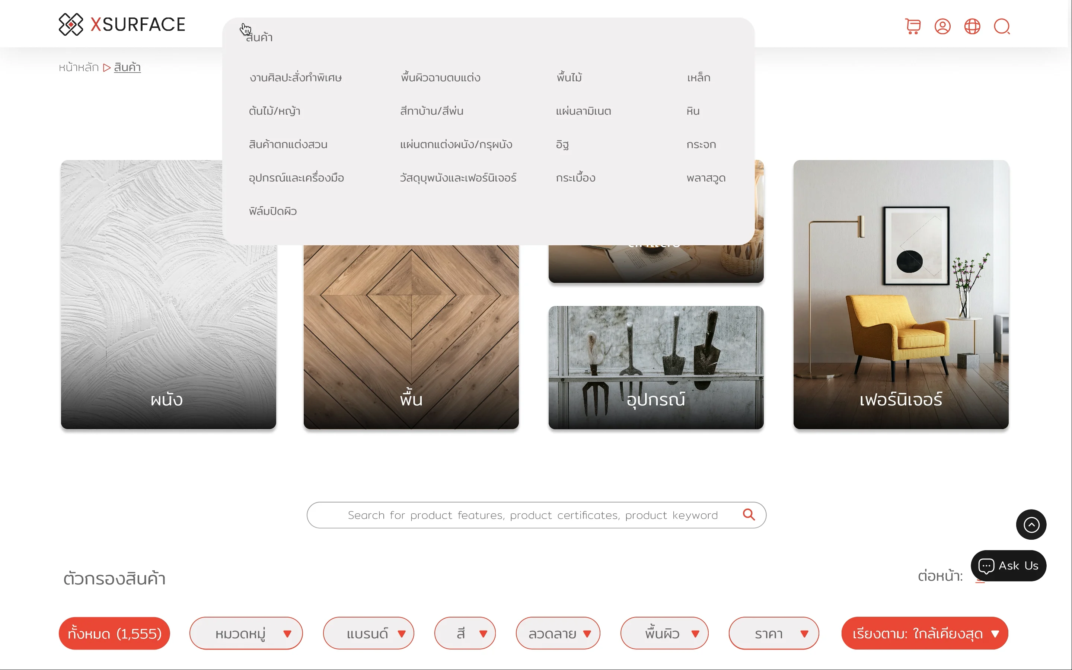Click the scroll-to-top arrow button
Screen dimensions: 1072x670
(1031, 525)
